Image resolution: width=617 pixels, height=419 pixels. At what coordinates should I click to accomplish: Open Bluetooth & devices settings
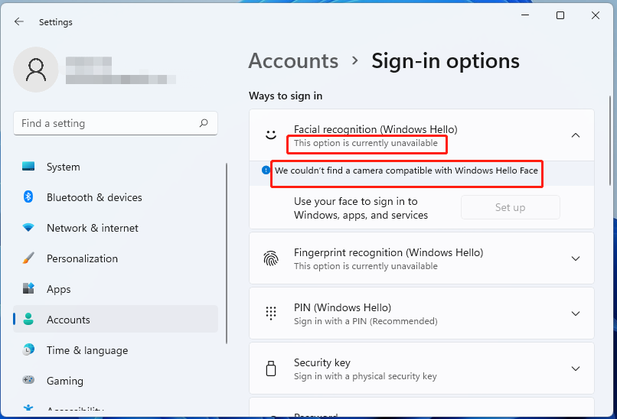(116, 197)
